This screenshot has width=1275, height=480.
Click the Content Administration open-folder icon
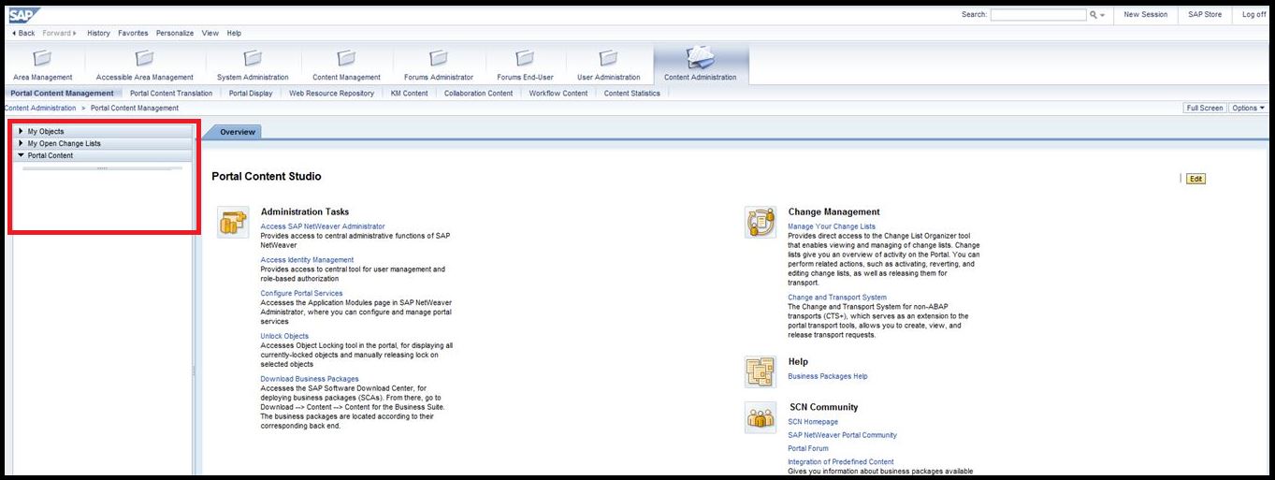pyautogui.click(x=700, y=58)
